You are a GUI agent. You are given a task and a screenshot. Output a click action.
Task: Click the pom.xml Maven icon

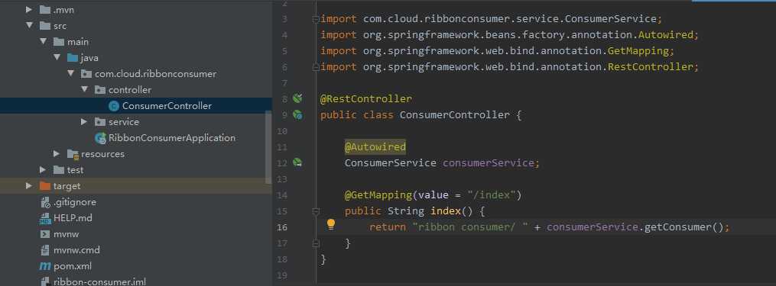(45, 266)
